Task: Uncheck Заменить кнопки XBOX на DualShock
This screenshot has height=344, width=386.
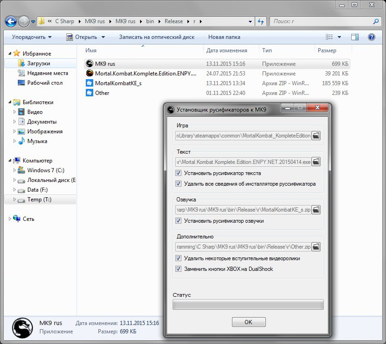Action: [178, 269]
